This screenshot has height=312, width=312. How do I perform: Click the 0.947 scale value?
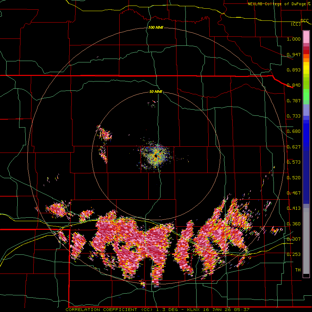[294, 54]
